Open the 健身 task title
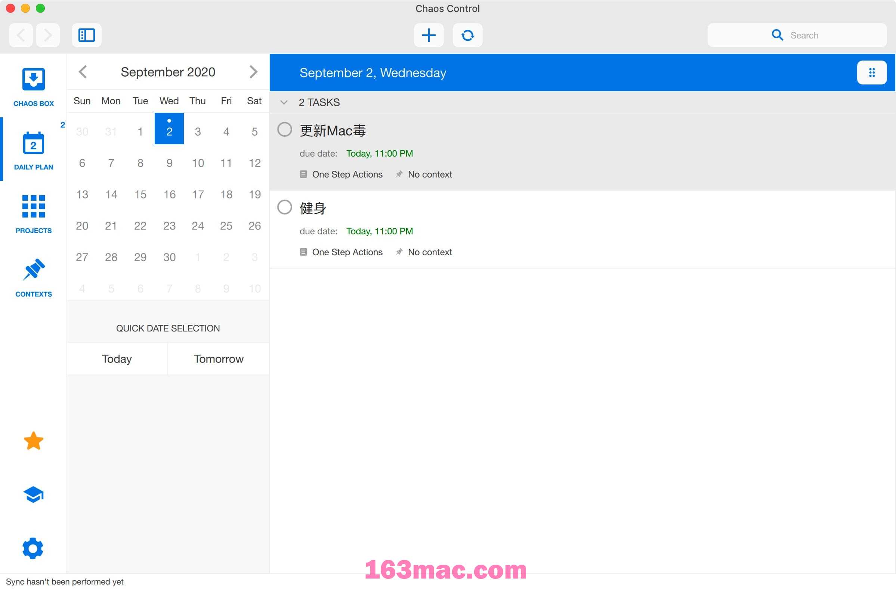The image size is (896, 589). coord(313,208)
